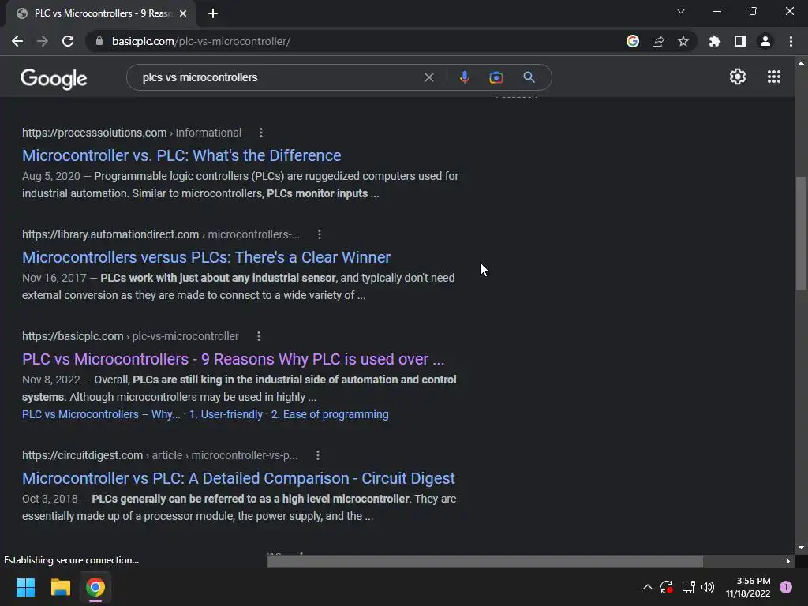This screenshot has height=606, width=808.
Task: Open the clock showing 3:56 PM
Action: click(748, 587)
